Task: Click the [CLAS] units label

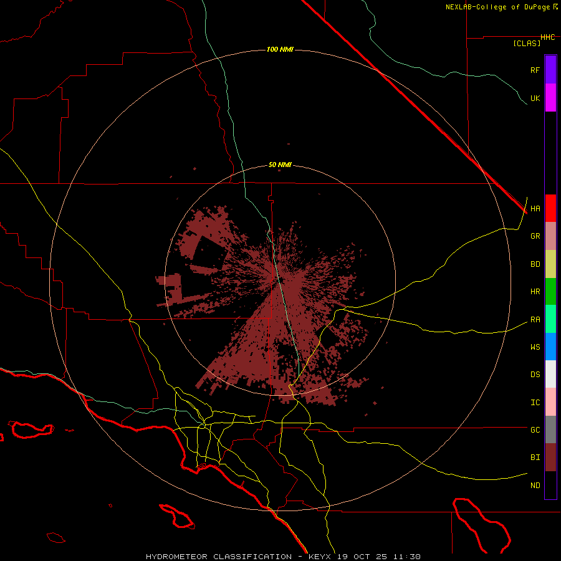Action: [527, 43]
